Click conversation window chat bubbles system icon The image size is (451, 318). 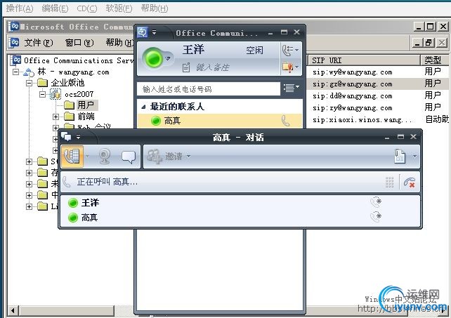(x=66, y=137)
